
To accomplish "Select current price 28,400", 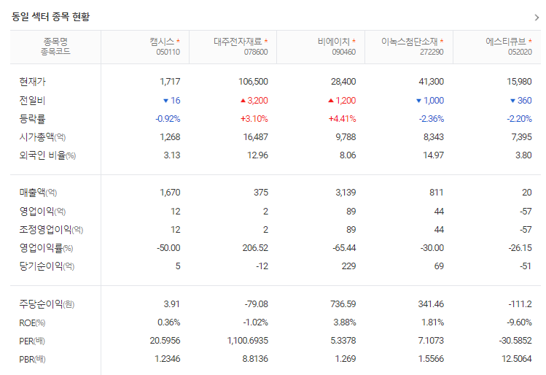I will tap(343, 82).
